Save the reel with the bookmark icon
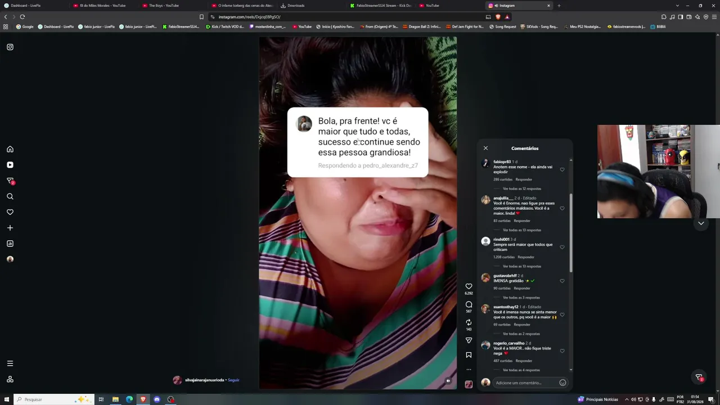 pos(469,355)
